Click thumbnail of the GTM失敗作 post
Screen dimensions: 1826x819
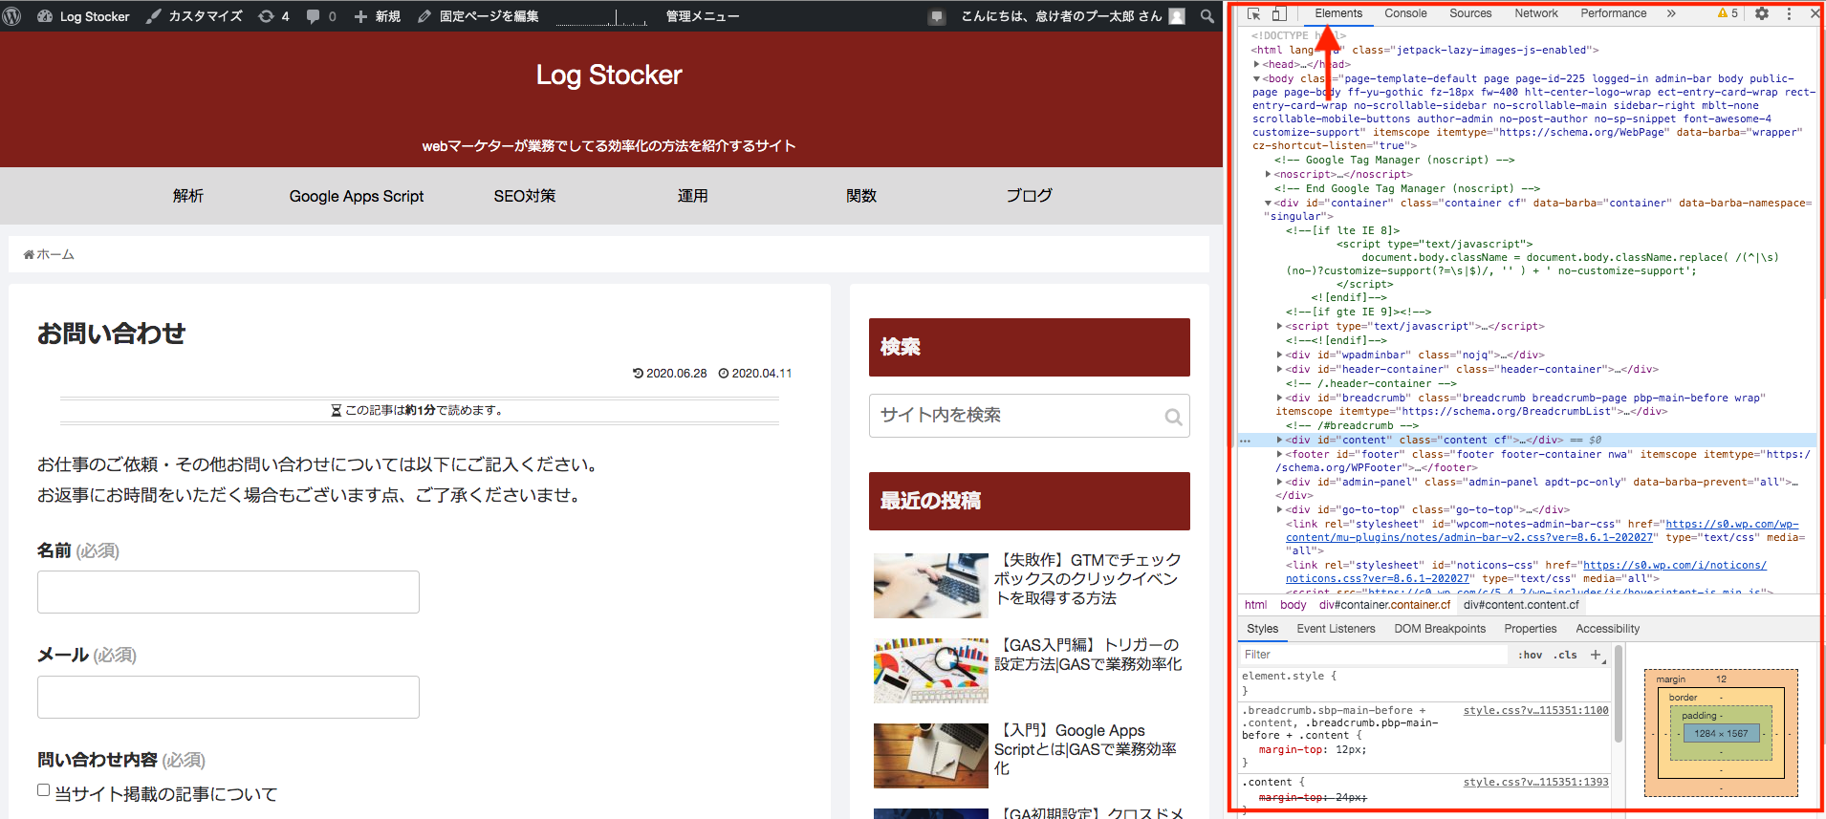point(931,586)
